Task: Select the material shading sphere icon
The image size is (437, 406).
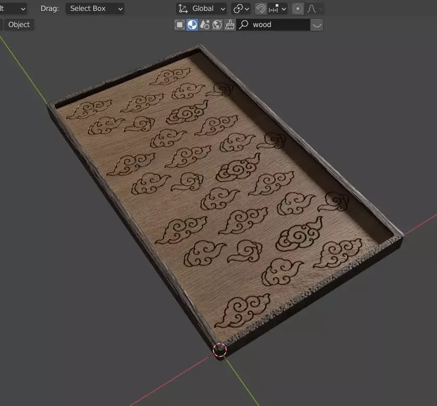Action: tap(192, 25)
